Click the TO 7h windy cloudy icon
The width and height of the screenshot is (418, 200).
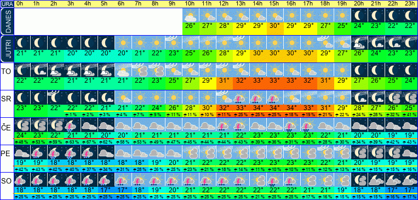click(x=140, y=70)
